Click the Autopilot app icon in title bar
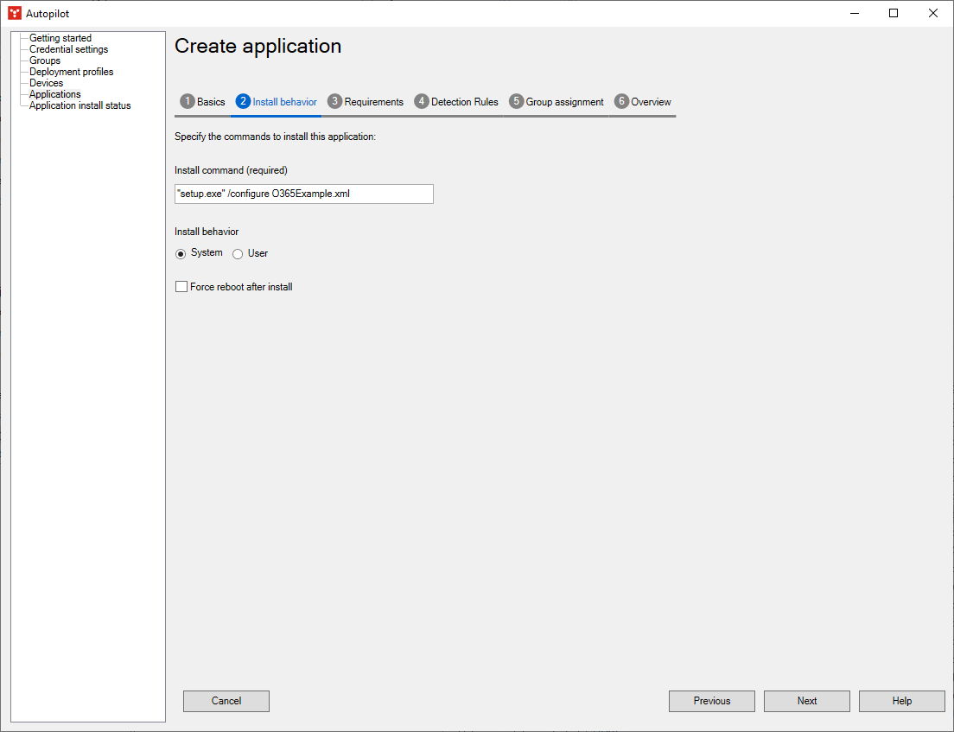954x732 pixels. pyautogui.click(x=15, y=13)
